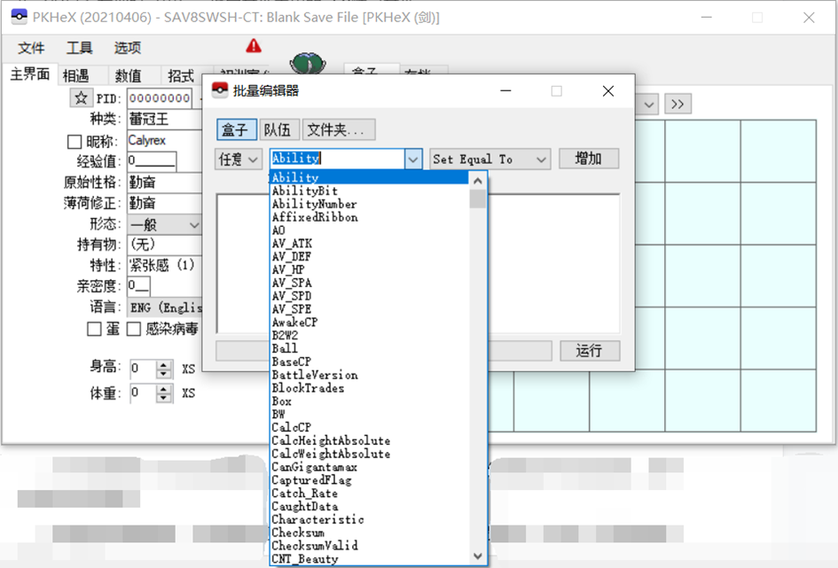Screen dimensions: 838x568
Task: Select the 盒子 source button
Action: [236, 129]
